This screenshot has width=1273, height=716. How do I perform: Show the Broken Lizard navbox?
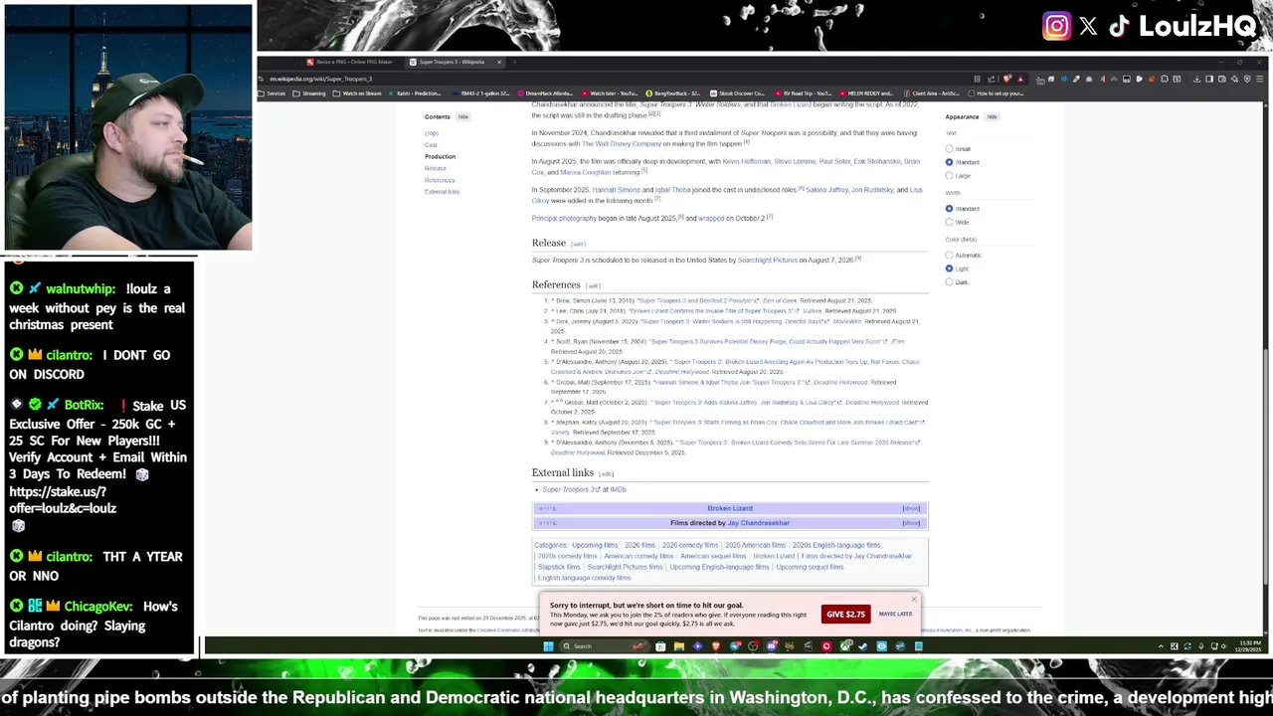click(x=911, y=508)
